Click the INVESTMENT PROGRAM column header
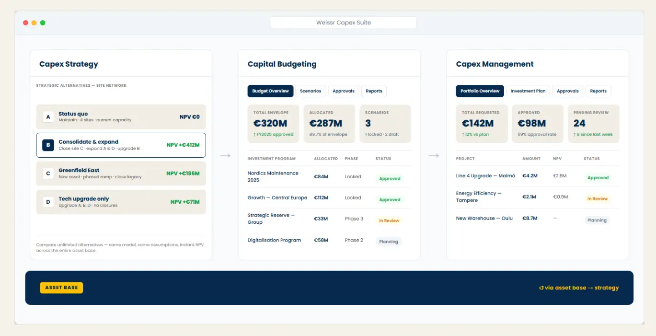 272,159
